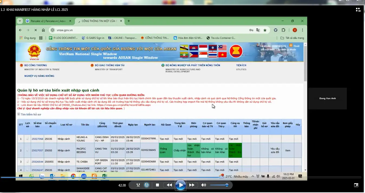Open the BỘ CÔNG THƯƠNG menu
The width and height of the screenshot is (365, 193).
coord(35,65)
